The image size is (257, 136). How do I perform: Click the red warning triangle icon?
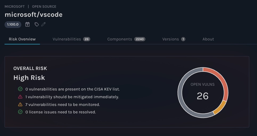(20, 97)
